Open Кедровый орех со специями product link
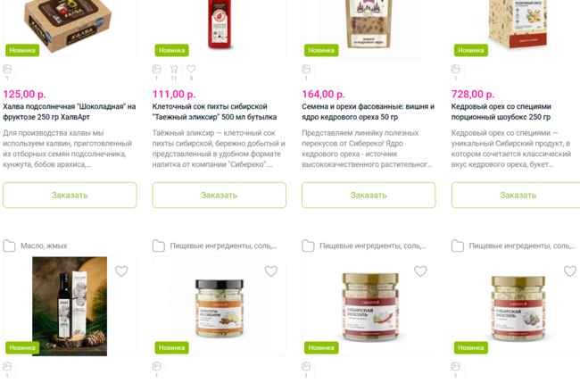The width and height of the screenshot is (580, 383). coord(501,112)
